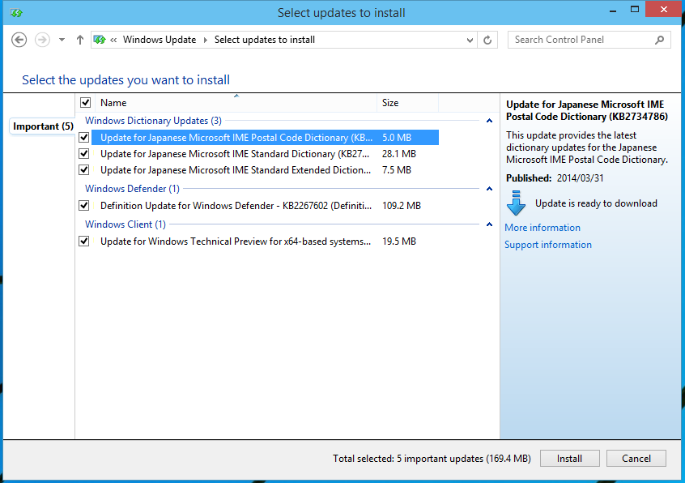Click the Back navigation arrow
Screen dimensions: 685x483
[x=19, y=40]
